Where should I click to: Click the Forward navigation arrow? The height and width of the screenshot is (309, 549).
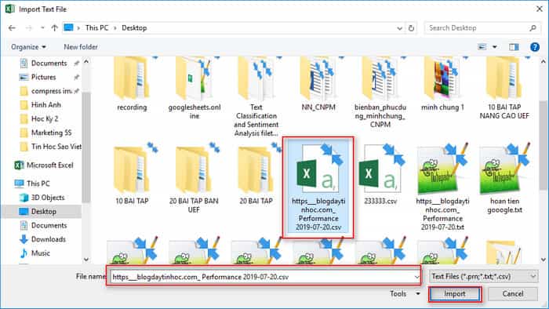click(x=29, y=28)
